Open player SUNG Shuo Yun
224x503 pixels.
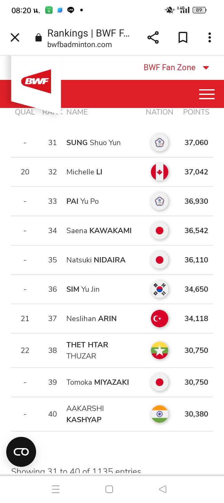pyautogui.click(x=93, y=143)
